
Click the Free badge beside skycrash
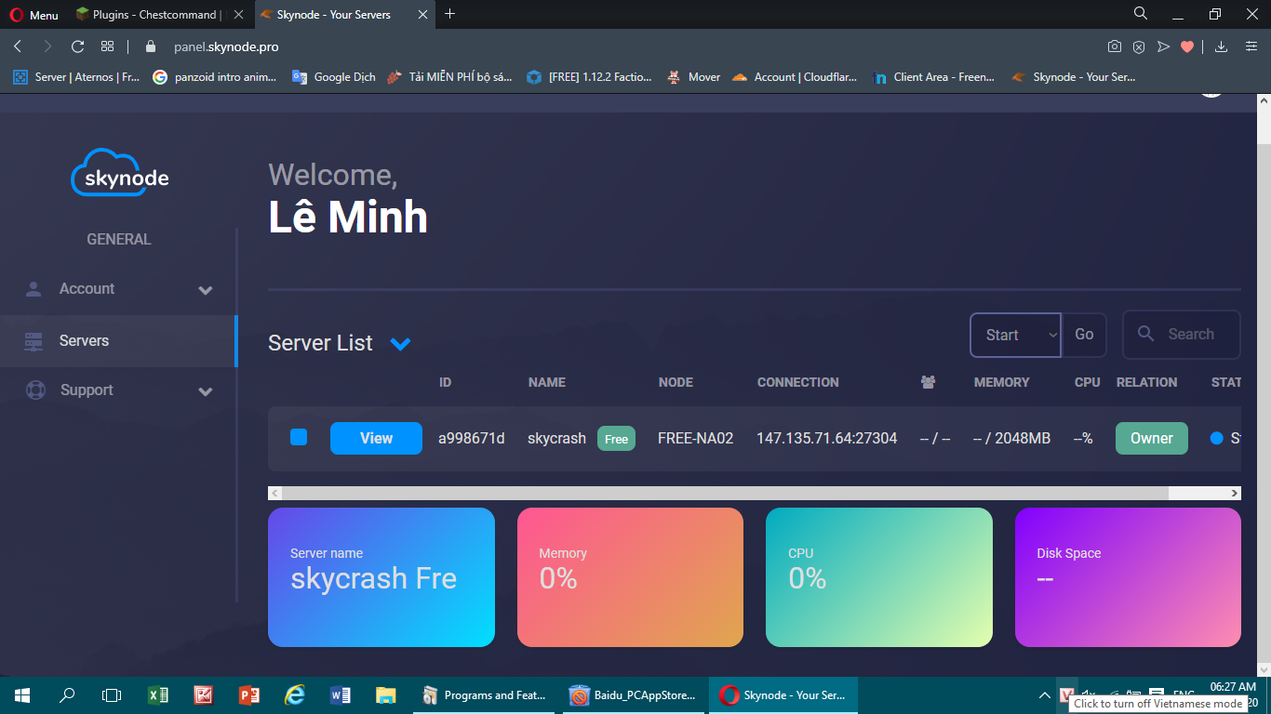(616, 439)
